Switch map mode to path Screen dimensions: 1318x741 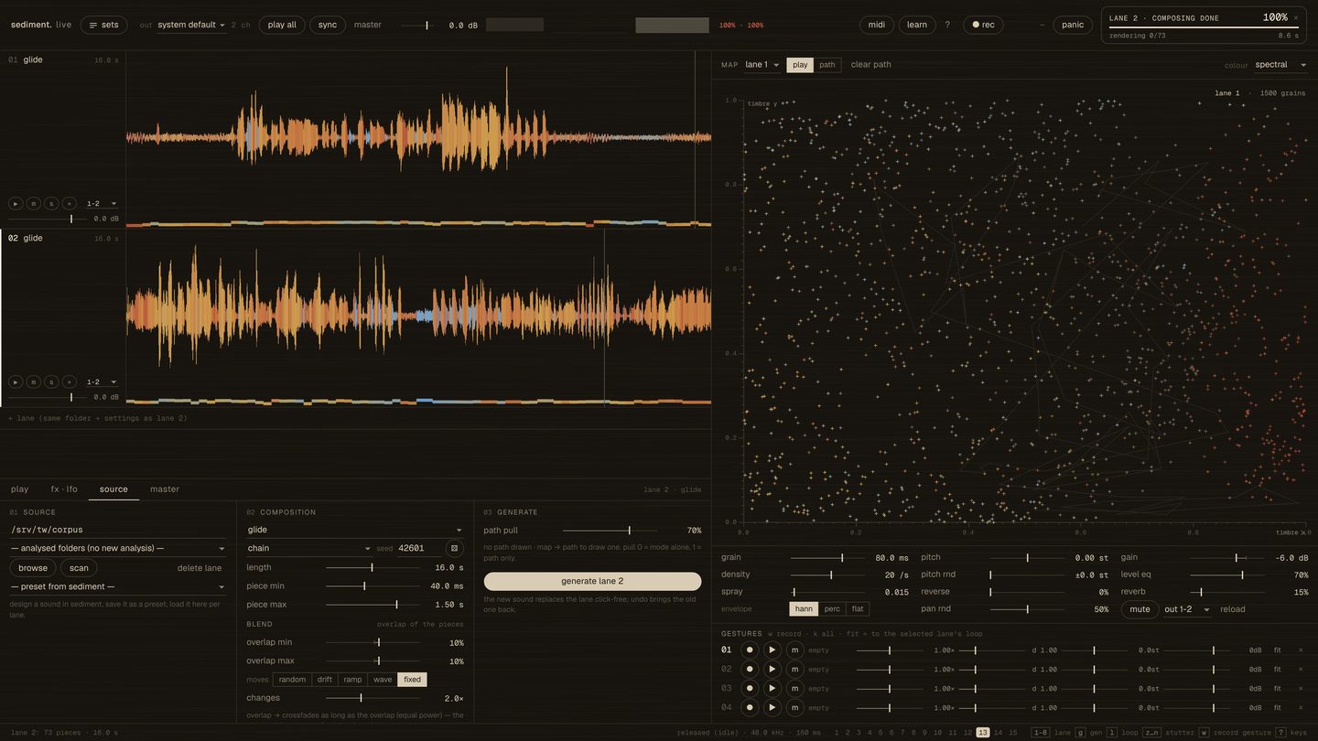827,65
